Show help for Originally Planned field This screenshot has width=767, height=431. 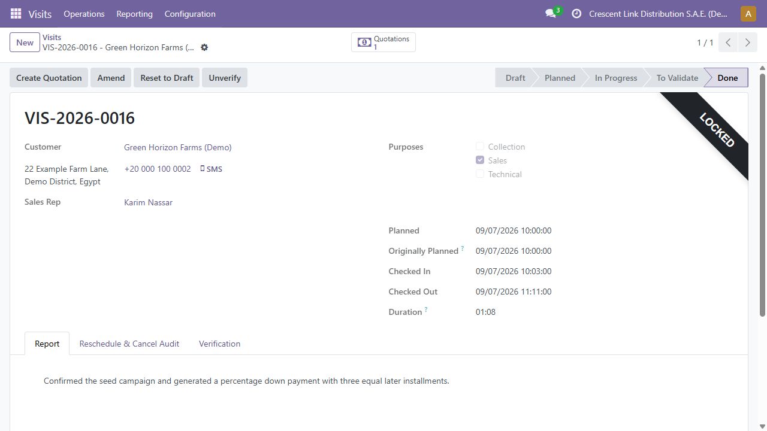point(463,248)
